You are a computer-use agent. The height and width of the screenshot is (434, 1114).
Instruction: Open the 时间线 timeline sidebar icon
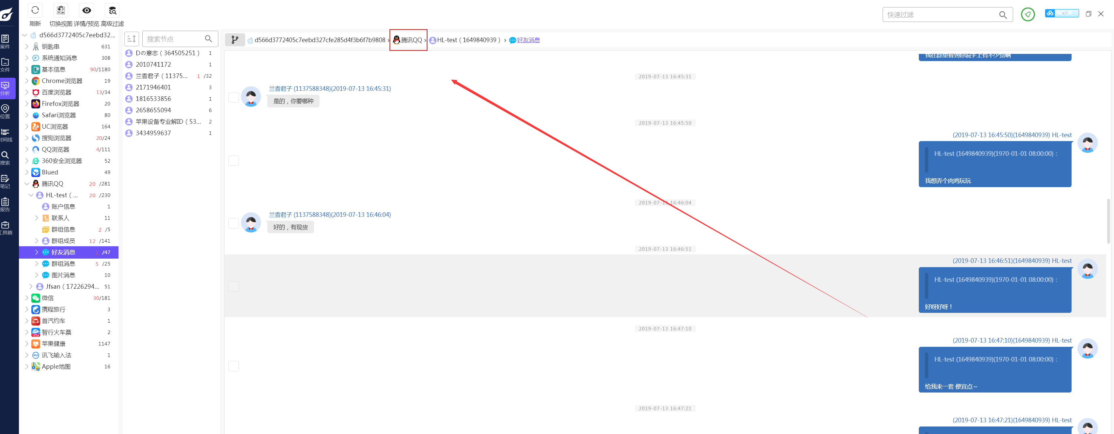point(5,132)
